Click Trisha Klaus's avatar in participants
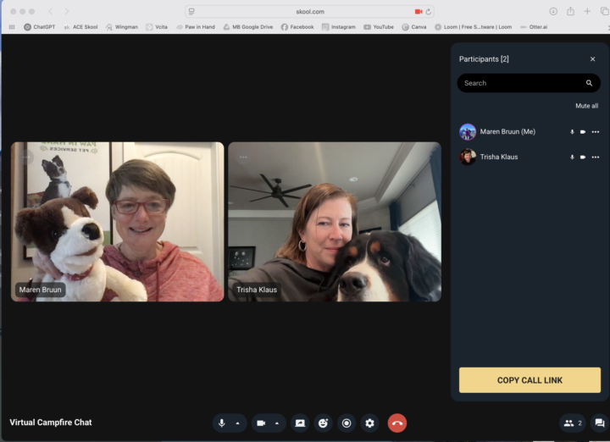Screen dimensions: 610x442 pos(468,157)
